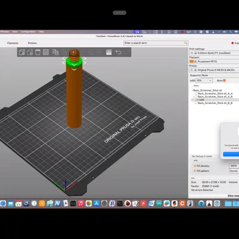Open the Help menu
Image resolution: width=239 pixels, height=239 pixels.
click(x=41, y=32)
